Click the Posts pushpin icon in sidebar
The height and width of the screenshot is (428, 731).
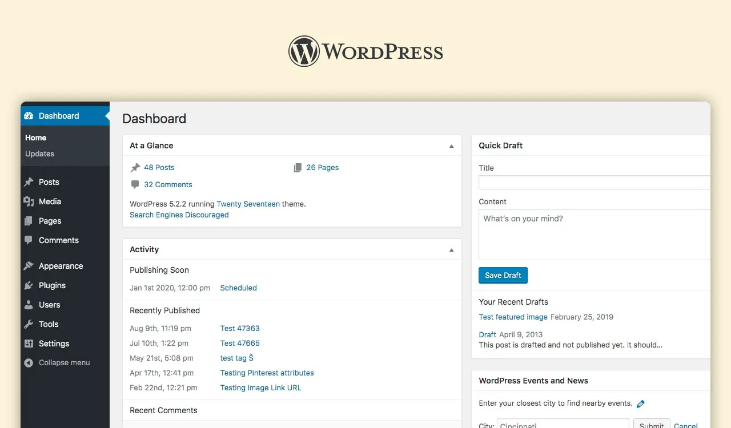click(29, 182)
